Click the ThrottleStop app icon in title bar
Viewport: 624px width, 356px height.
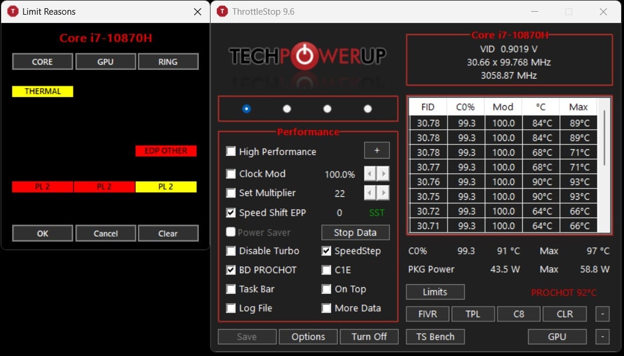coord(222,12)
